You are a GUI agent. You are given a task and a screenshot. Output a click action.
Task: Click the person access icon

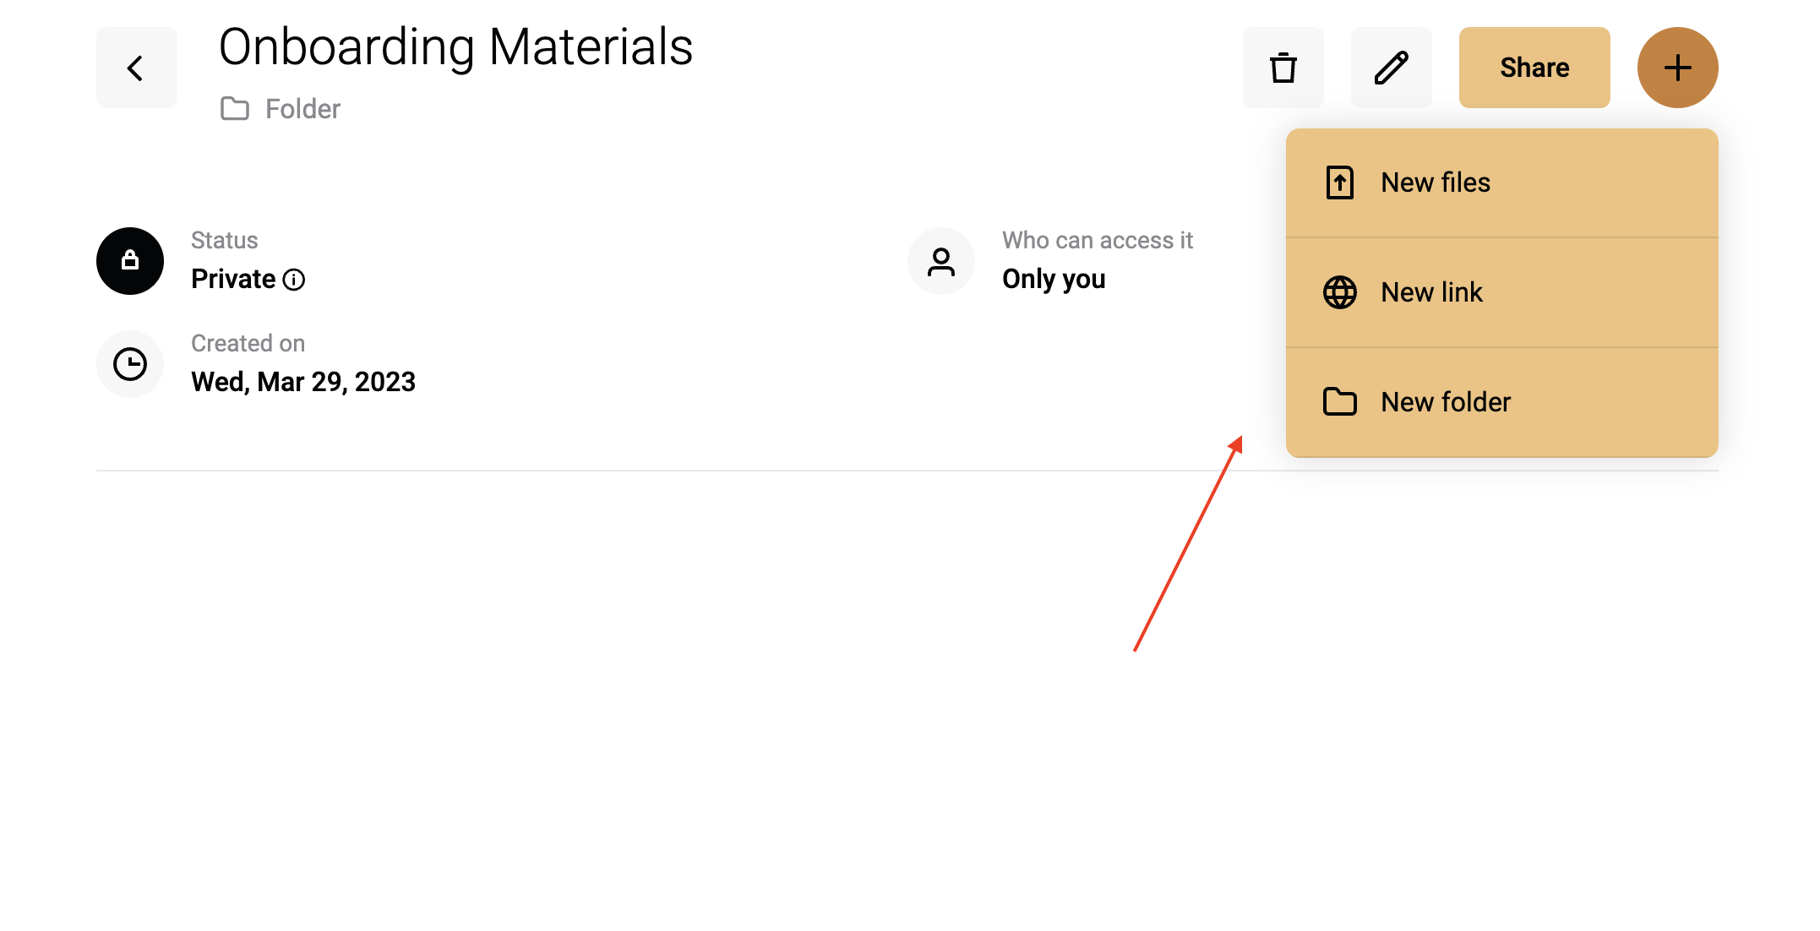pyautogui.click(x=941, y=261)
